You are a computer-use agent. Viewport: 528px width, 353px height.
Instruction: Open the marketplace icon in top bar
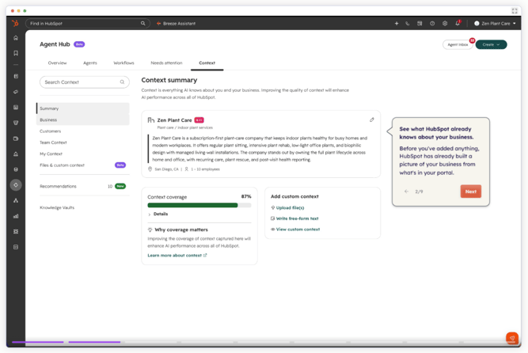pos(420,24)
